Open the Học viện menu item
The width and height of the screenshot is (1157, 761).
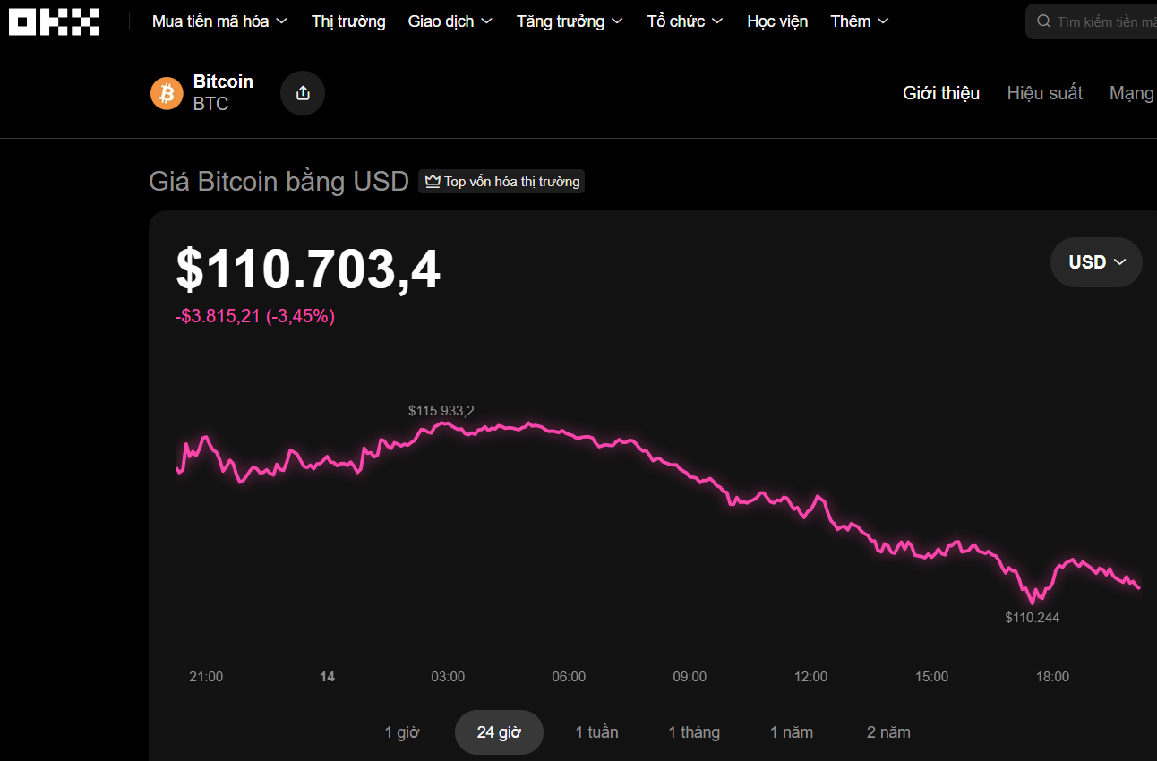click(777, 21)
